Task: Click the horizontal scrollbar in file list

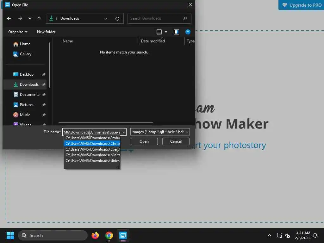Action: pos(106,123)
